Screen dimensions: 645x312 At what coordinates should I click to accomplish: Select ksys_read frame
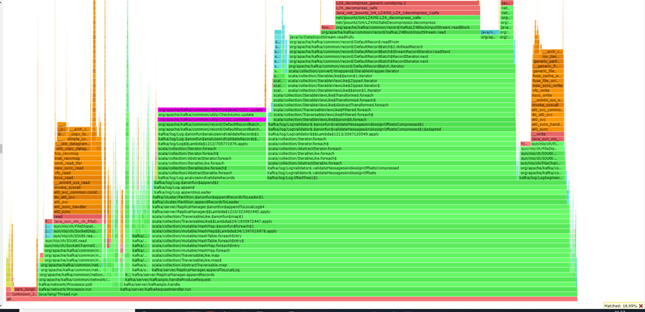[78, 178]
